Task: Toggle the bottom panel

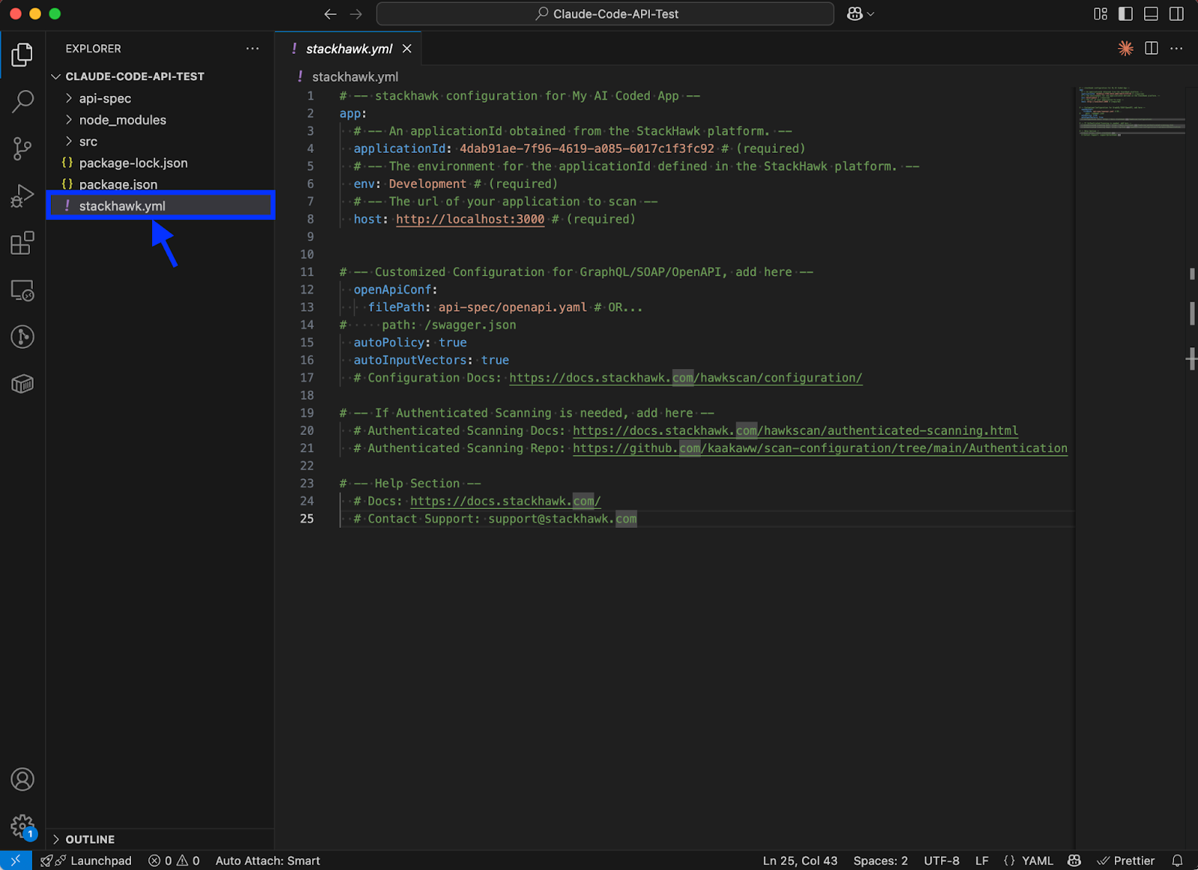Action: tap(1152, 14)
